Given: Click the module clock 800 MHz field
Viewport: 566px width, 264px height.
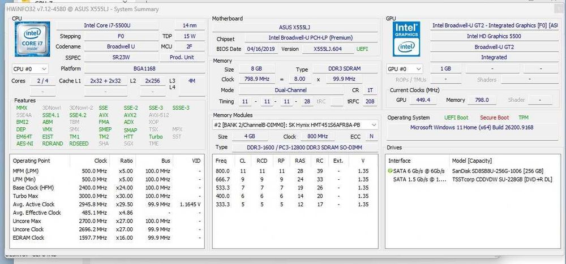Looking at the screenshot, I should [317, 137].
